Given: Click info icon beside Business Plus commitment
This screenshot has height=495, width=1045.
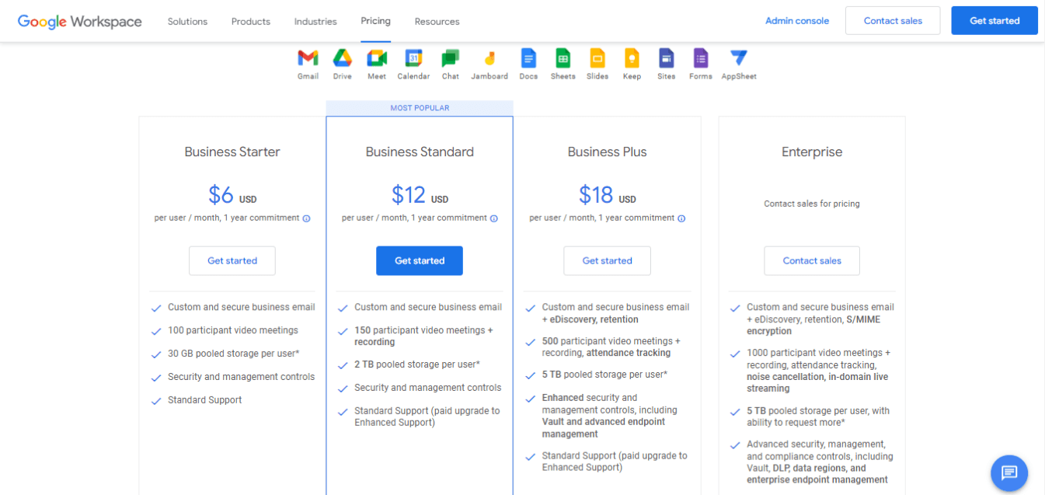Looking at the screenshot, I should click(x=681, y=218).
